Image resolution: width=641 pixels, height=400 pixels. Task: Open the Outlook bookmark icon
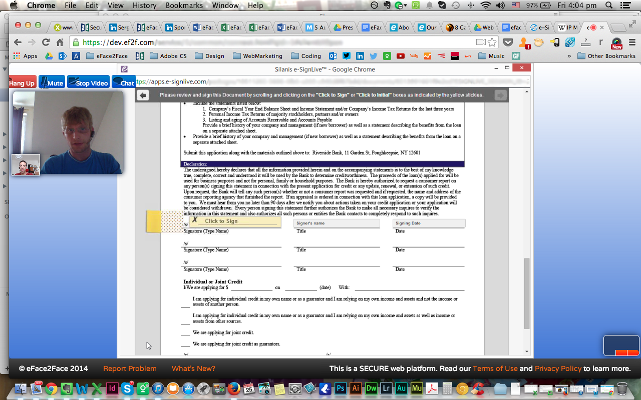point(333,56)
